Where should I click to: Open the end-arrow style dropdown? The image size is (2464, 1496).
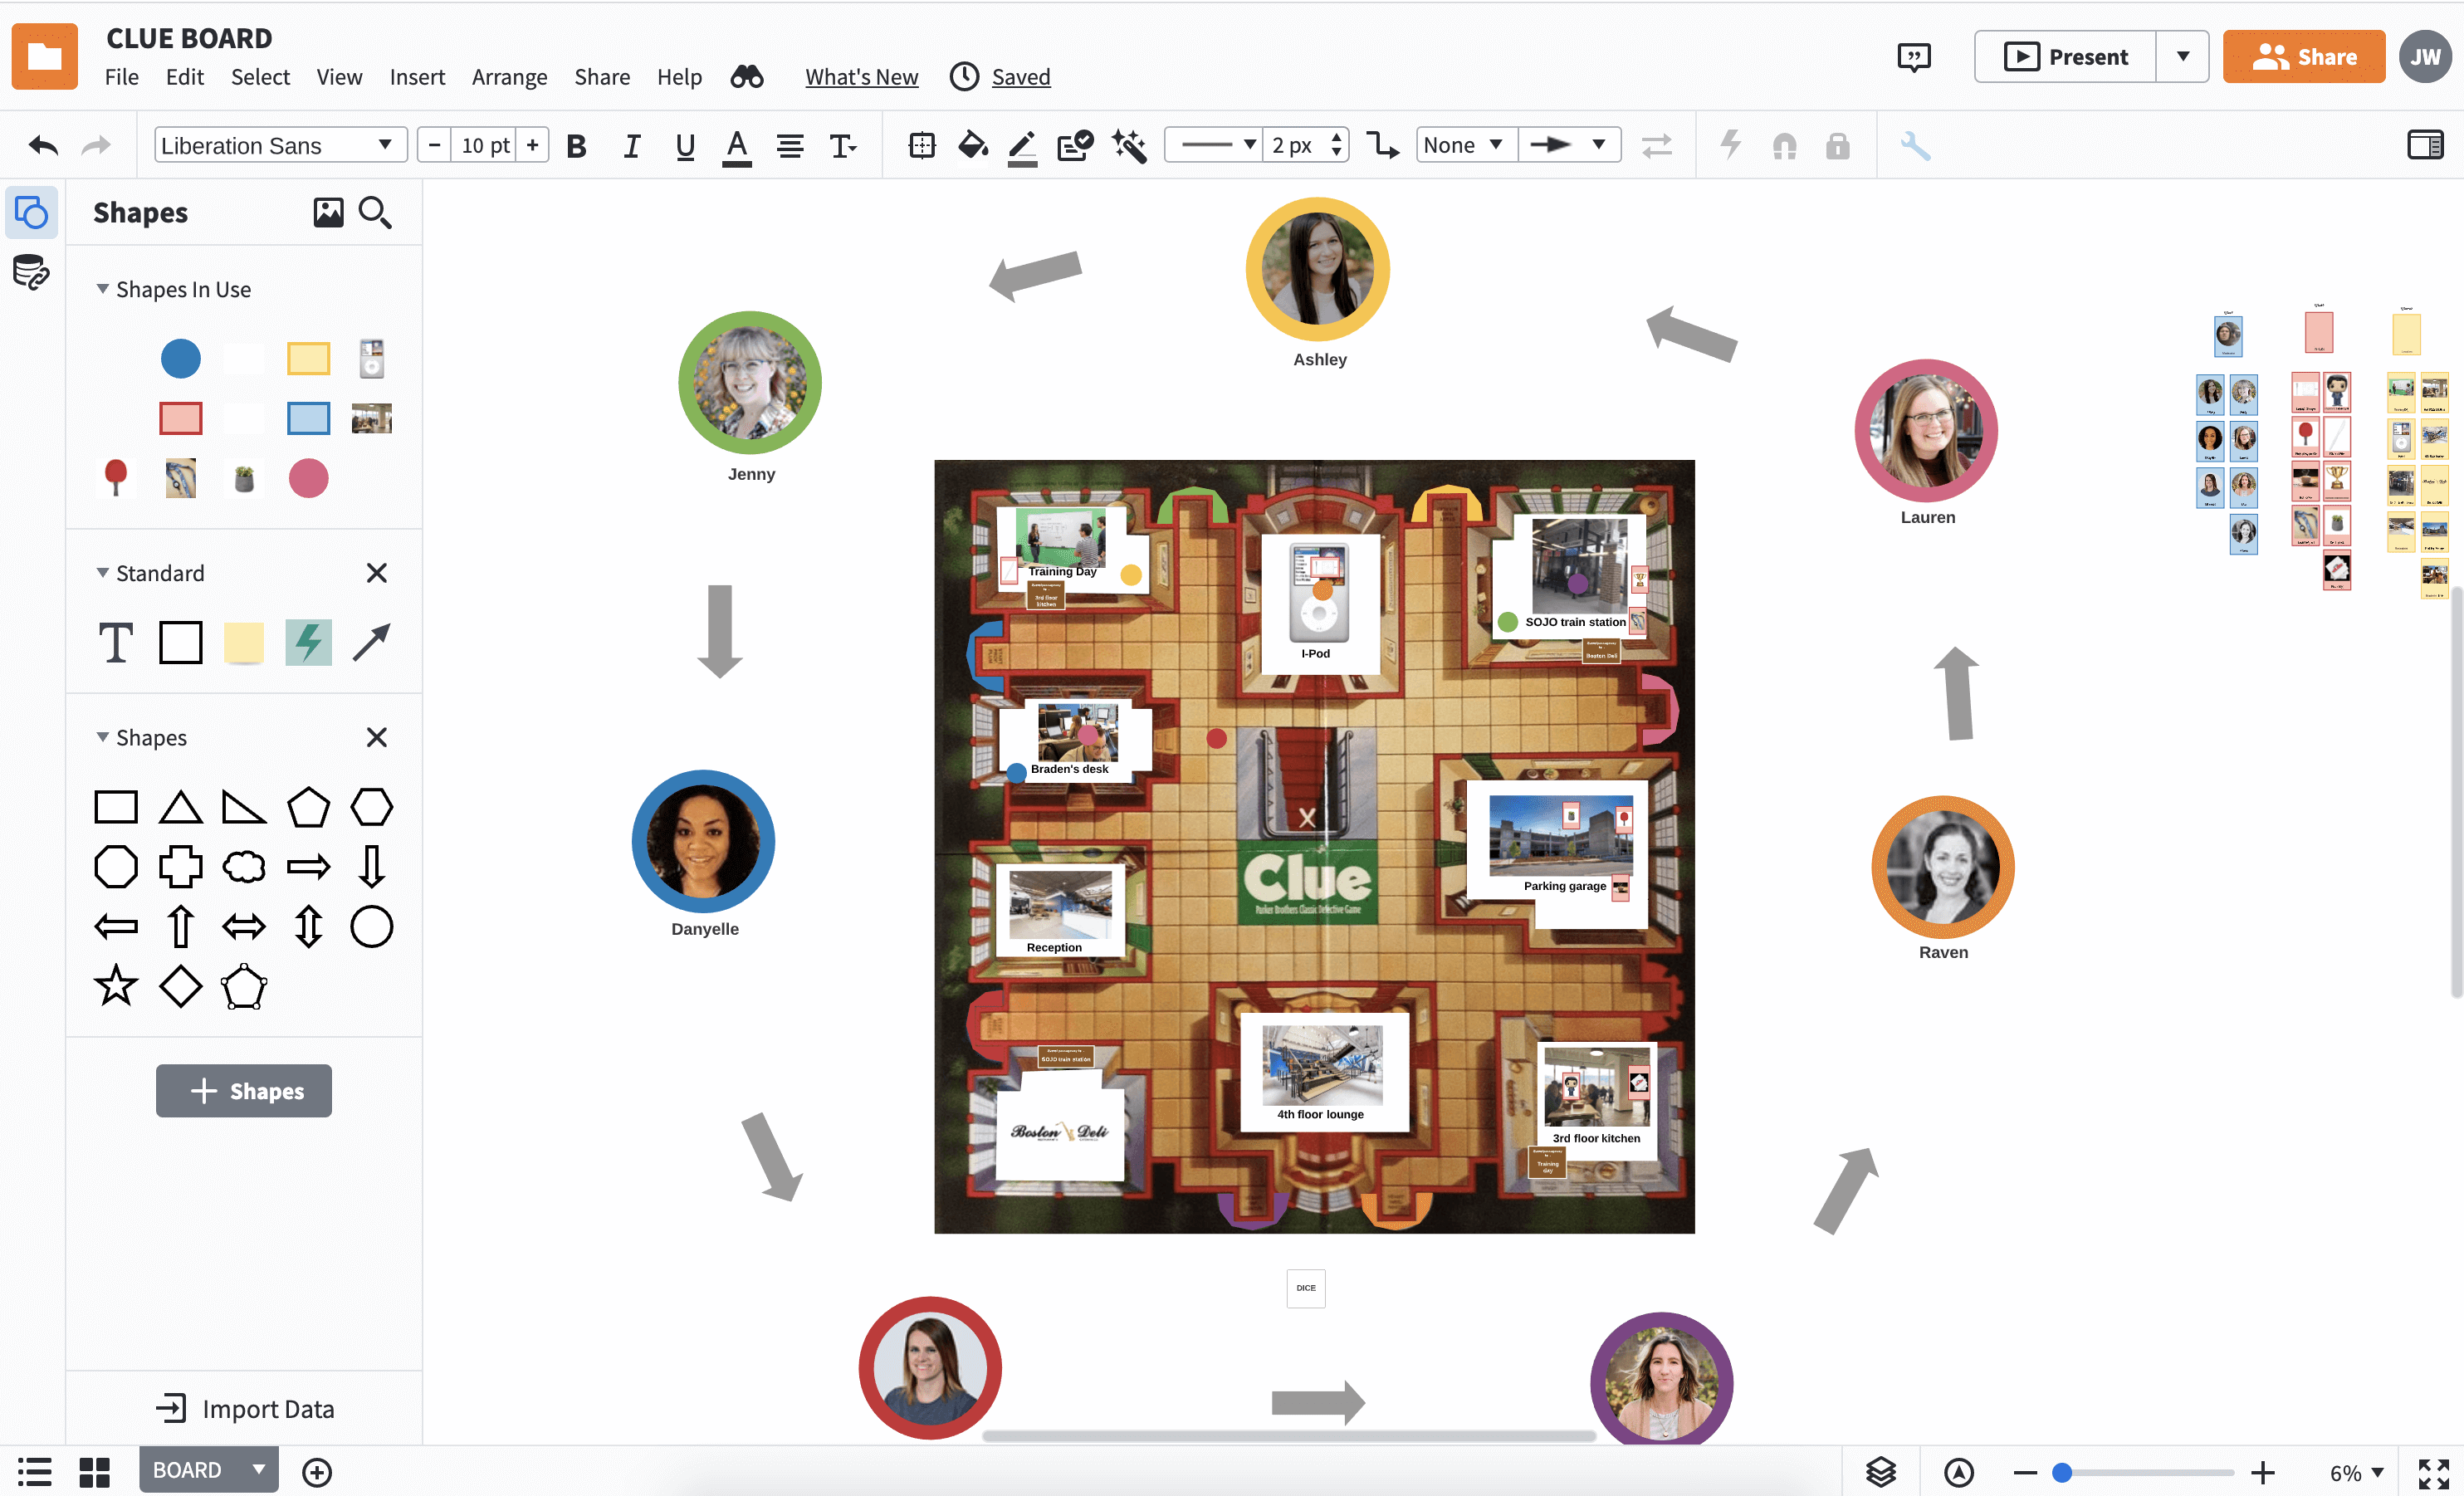point(1570,145)
